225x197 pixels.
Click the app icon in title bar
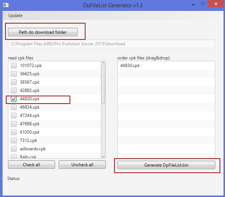pyautogui.click(x=6, y=4)
